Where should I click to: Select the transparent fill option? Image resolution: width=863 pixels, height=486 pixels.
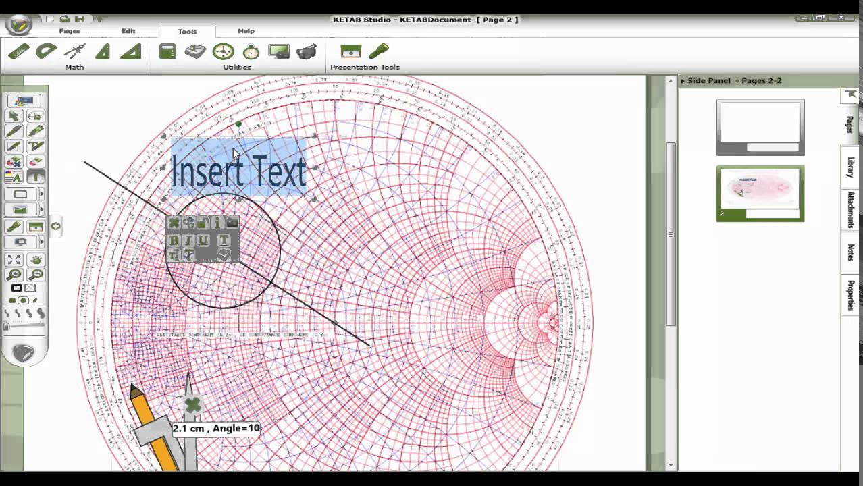[30, 288]
